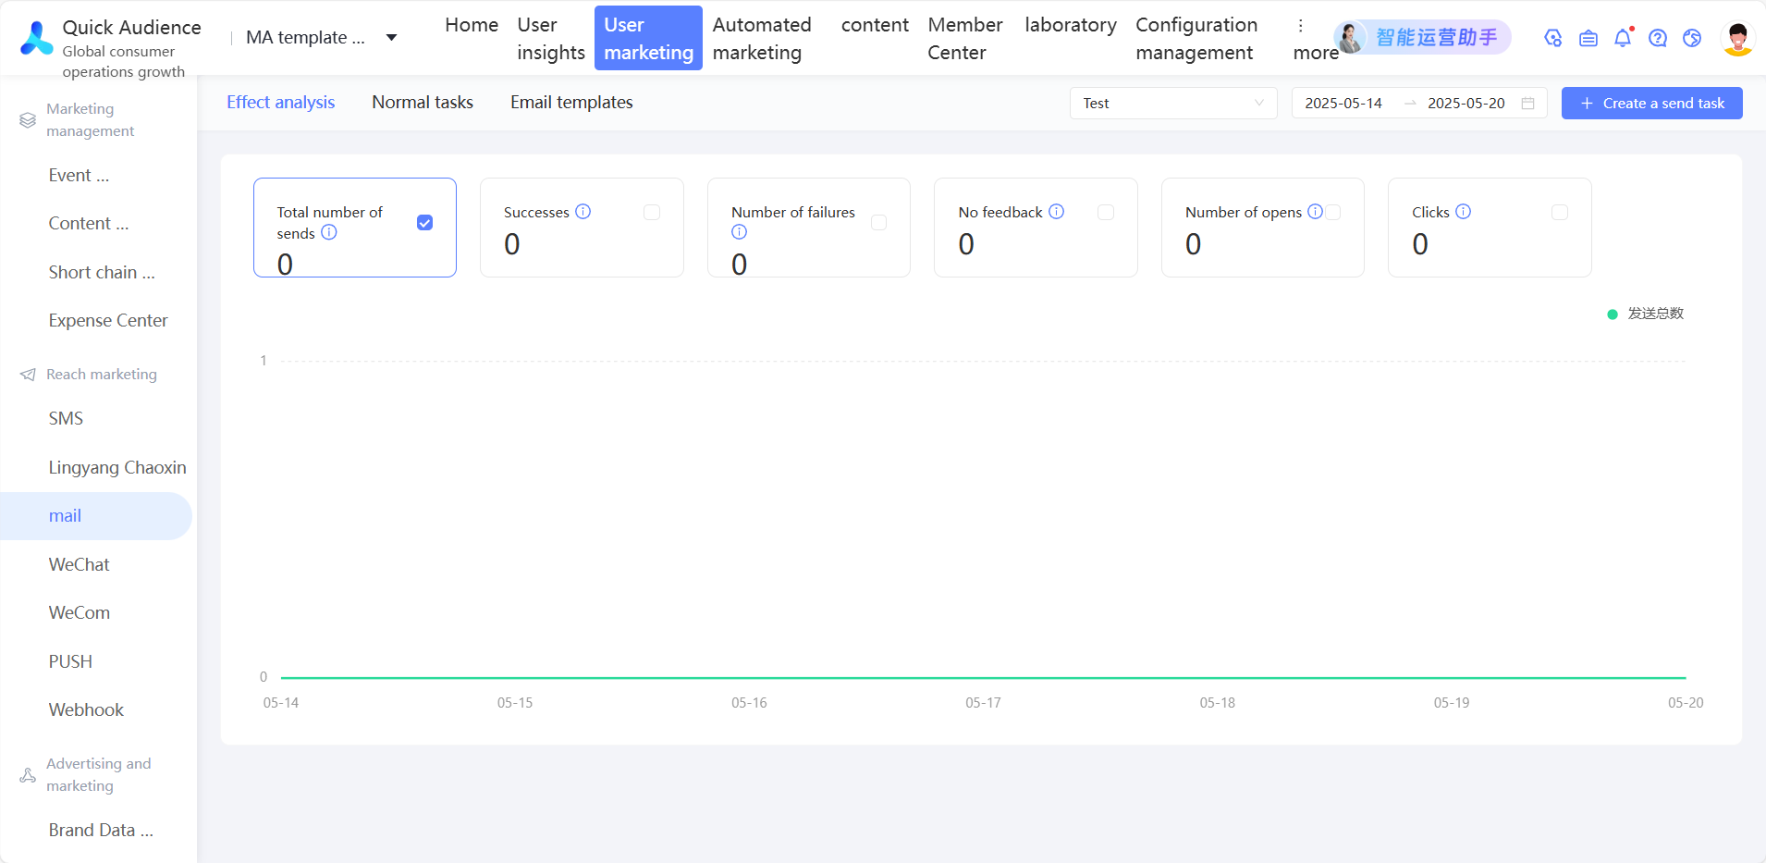The image size is (1766, 863).
Task: Switch to Normal tasks tab
Action: pos(423,102)
